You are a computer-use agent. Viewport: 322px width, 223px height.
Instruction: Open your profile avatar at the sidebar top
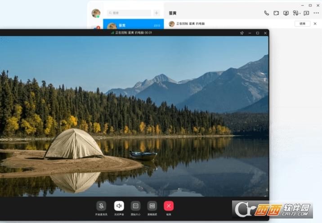coord(96,13)
